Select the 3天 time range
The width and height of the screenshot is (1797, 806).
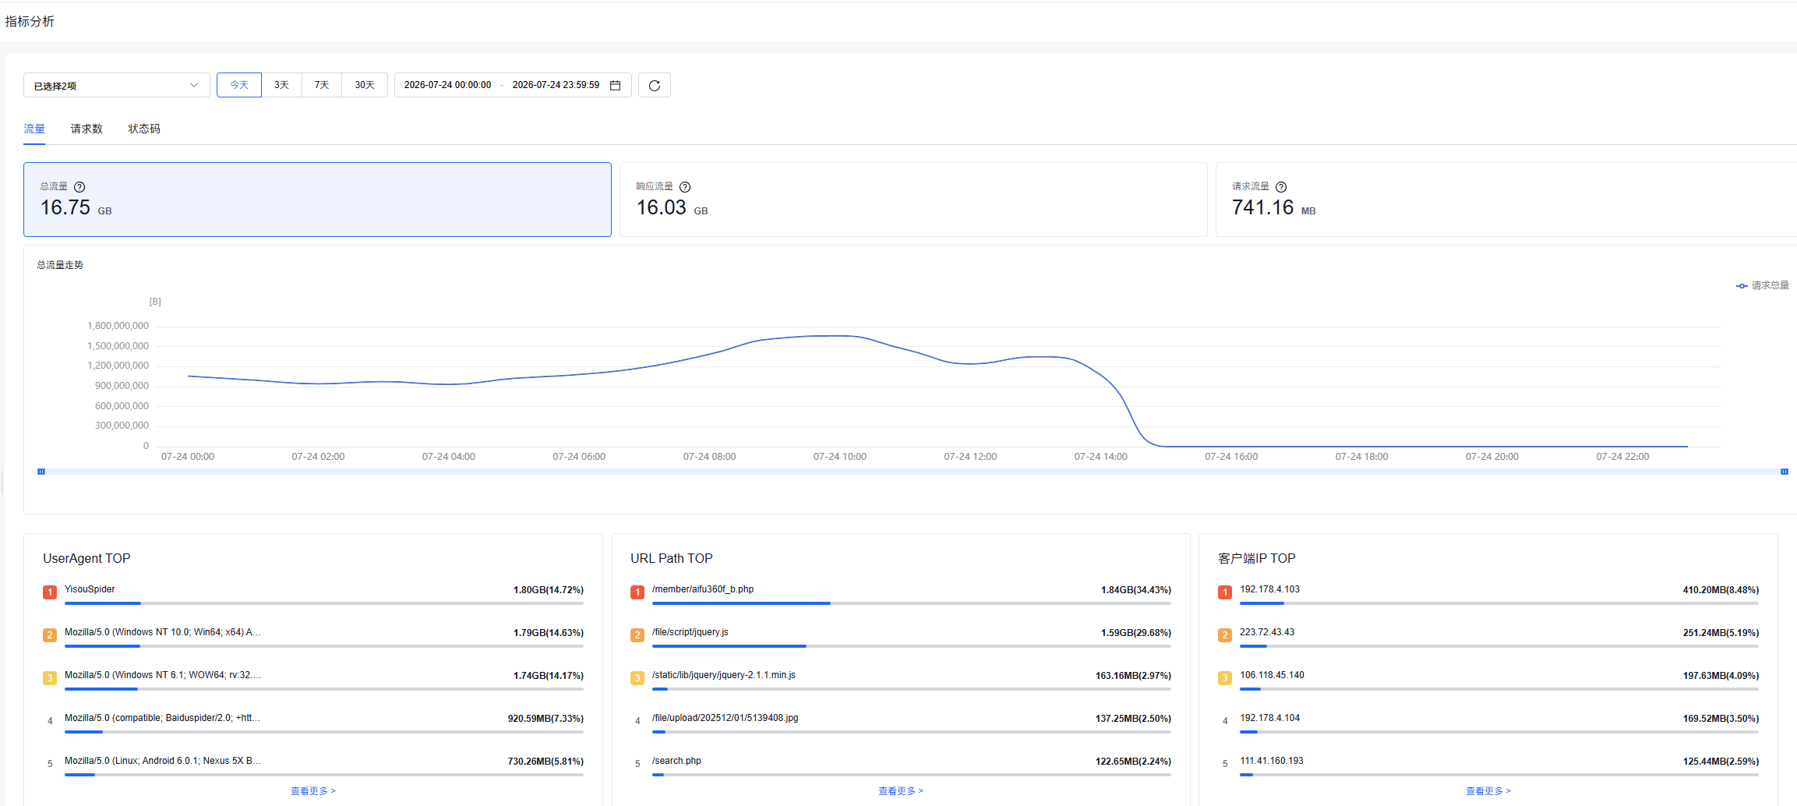point(281,85)
